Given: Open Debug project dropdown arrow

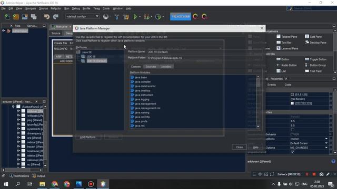Looking at the screenshot, I should [151, 17].
